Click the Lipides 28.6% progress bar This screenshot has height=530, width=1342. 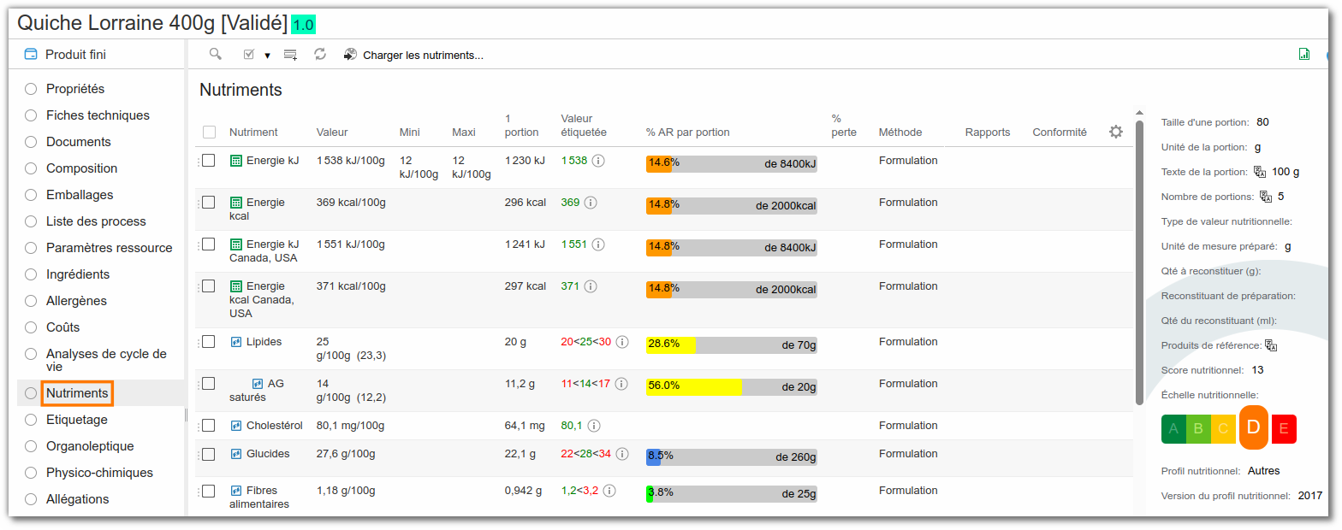tap(732, 345)
